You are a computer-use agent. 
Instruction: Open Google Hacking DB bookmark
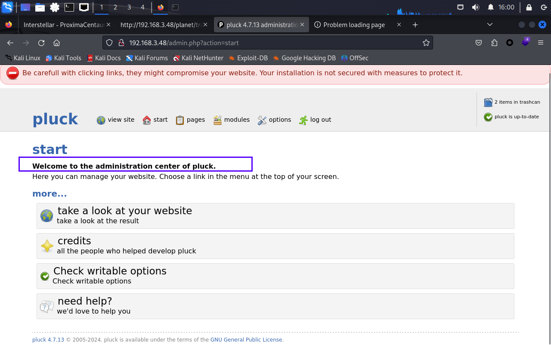coord(304,58)
